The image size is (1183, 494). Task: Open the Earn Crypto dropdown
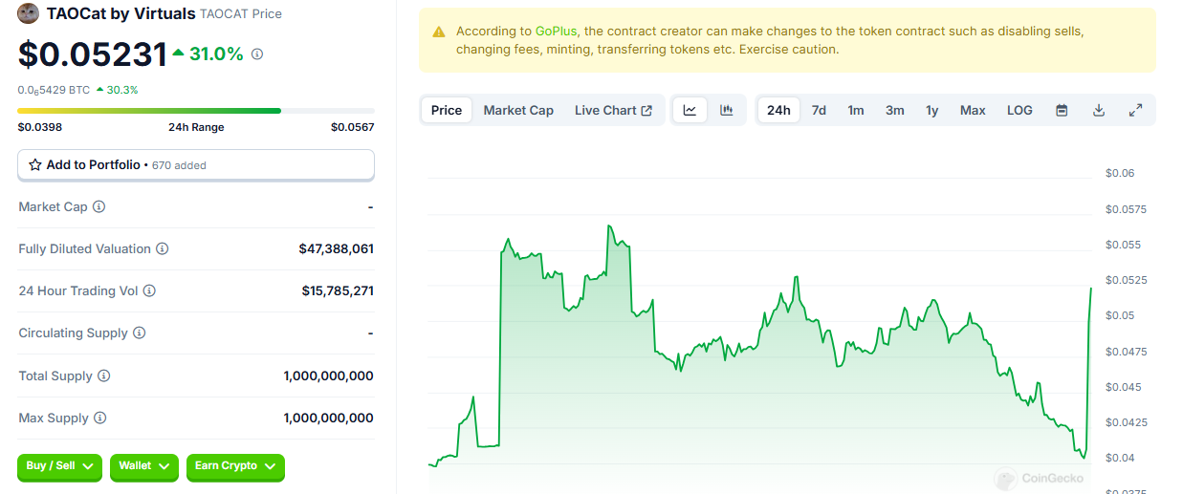[x=235, y=466]
